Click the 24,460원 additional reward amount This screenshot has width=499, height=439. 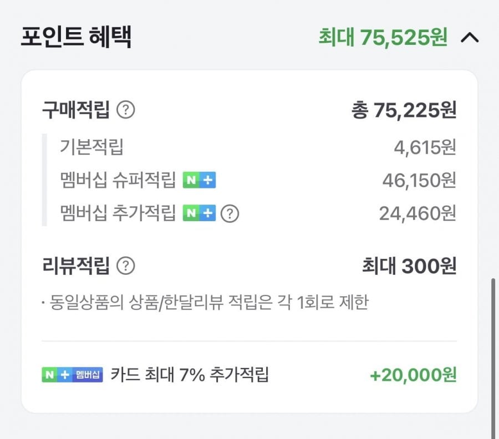pos(417,213)
